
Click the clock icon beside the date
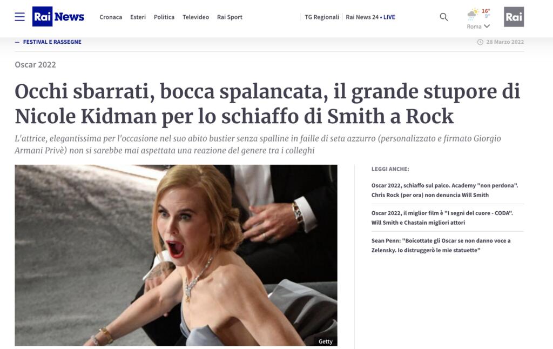click(480, 42)
